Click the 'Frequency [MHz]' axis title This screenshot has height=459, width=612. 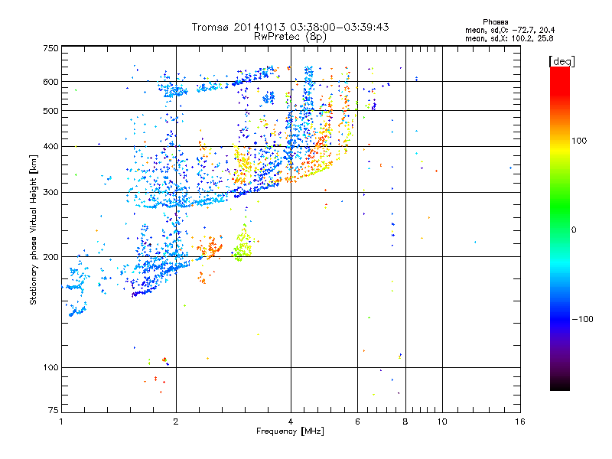(290, 431)
